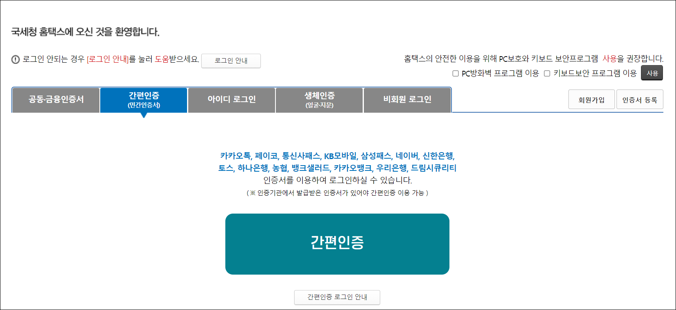
Task: Open the 간편인증 로그인 안내 button
Action: [337, 297]
